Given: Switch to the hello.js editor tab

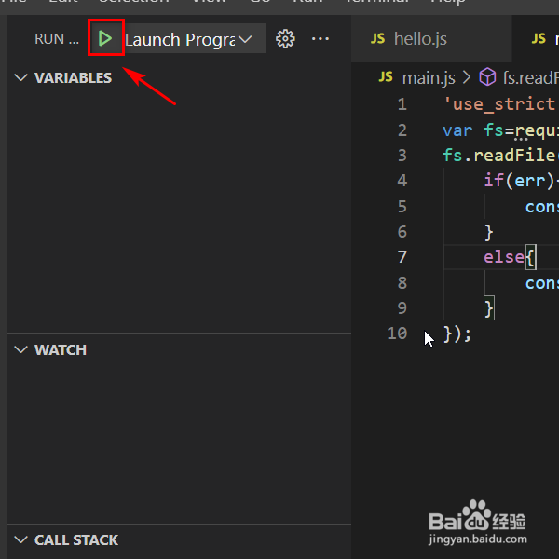Looking at the screenshot, I should coord(431,38).
